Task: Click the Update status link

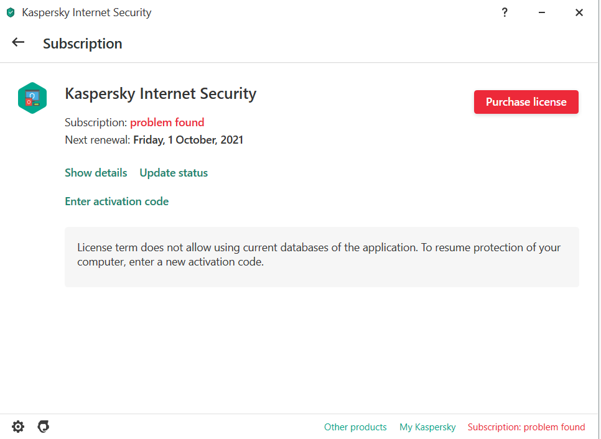Action: (x=174, y=173)
